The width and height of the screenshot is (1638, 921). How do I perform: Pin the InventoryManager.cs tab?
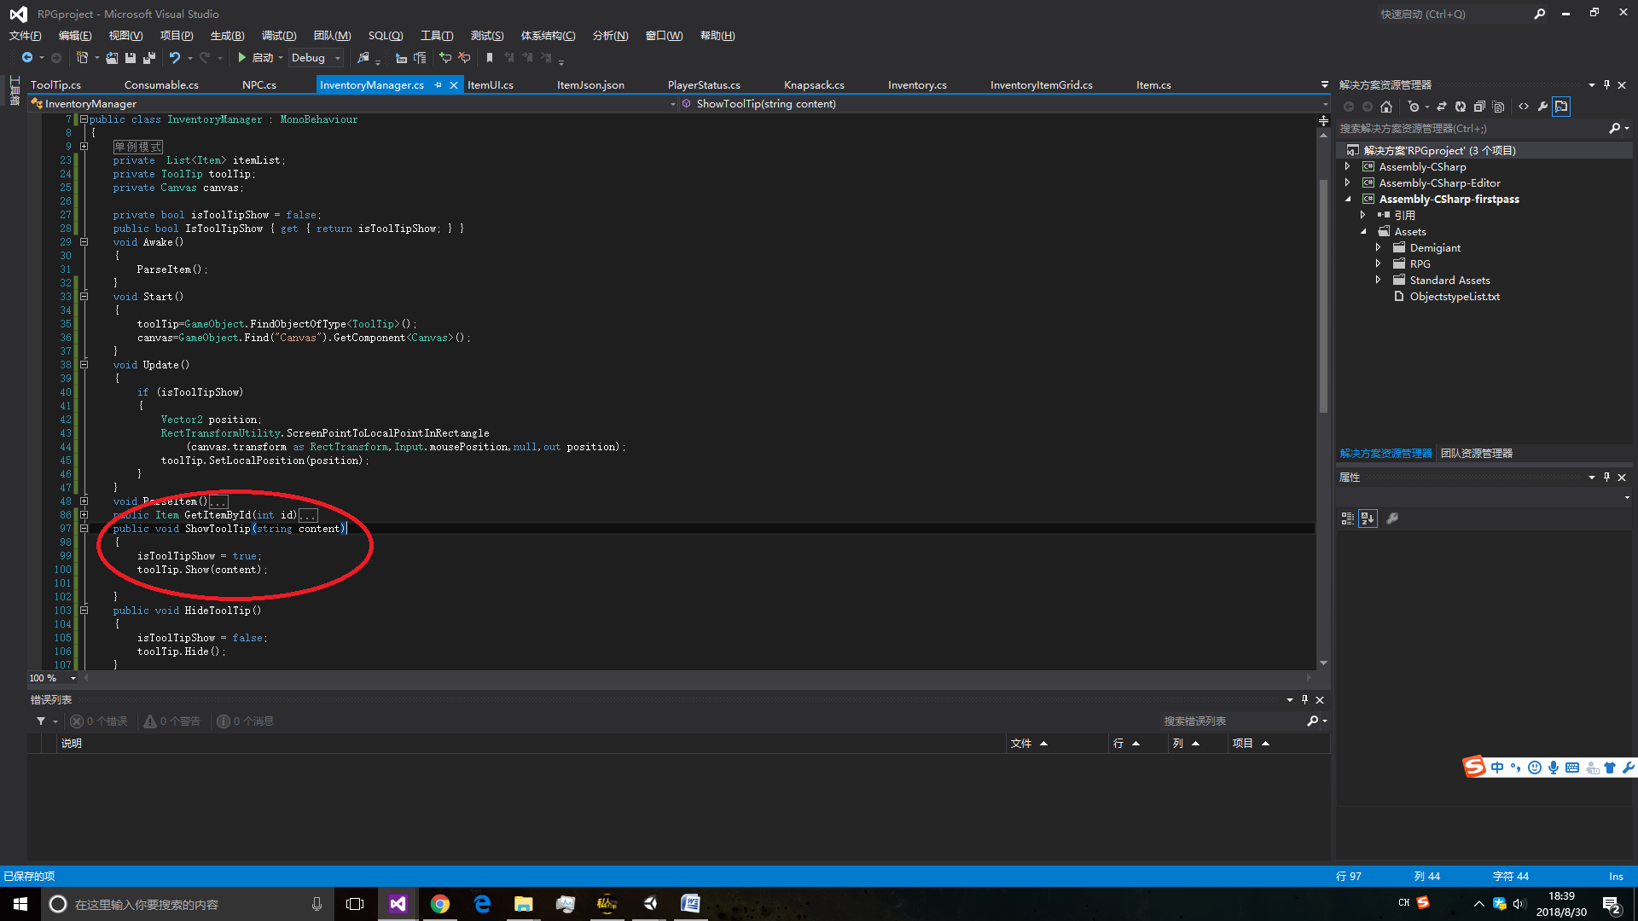coord(438,84)
